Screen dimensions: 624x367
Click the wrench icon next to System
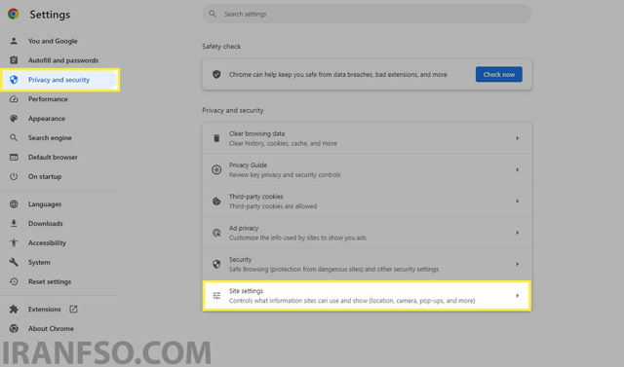[14, 262]
